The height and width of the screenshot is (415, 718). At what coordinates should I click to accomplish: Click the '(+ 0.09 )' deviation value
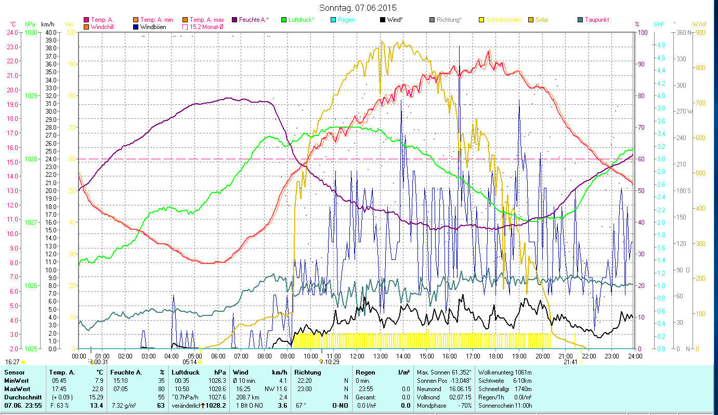tap(61, 397)
